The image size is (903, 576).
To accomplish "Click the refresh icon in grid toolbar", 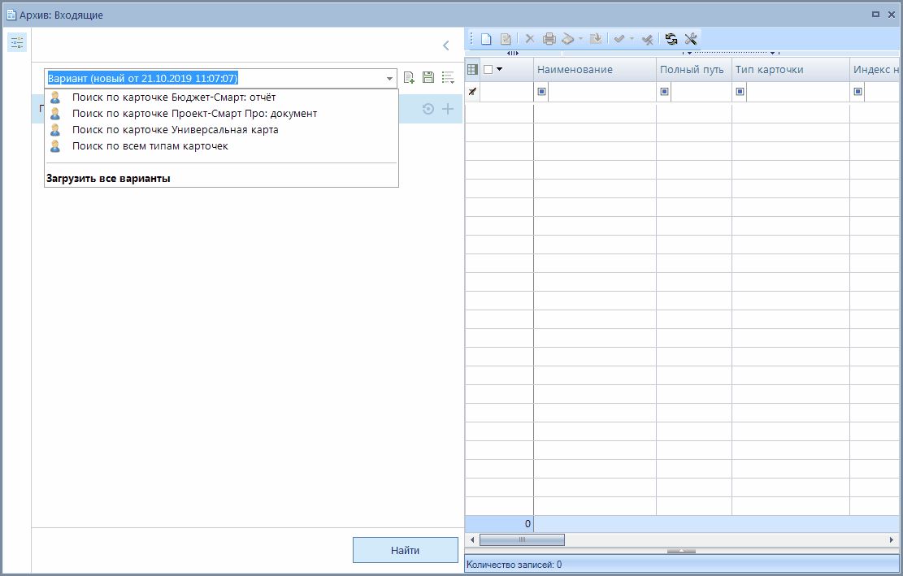I will 671,39.
